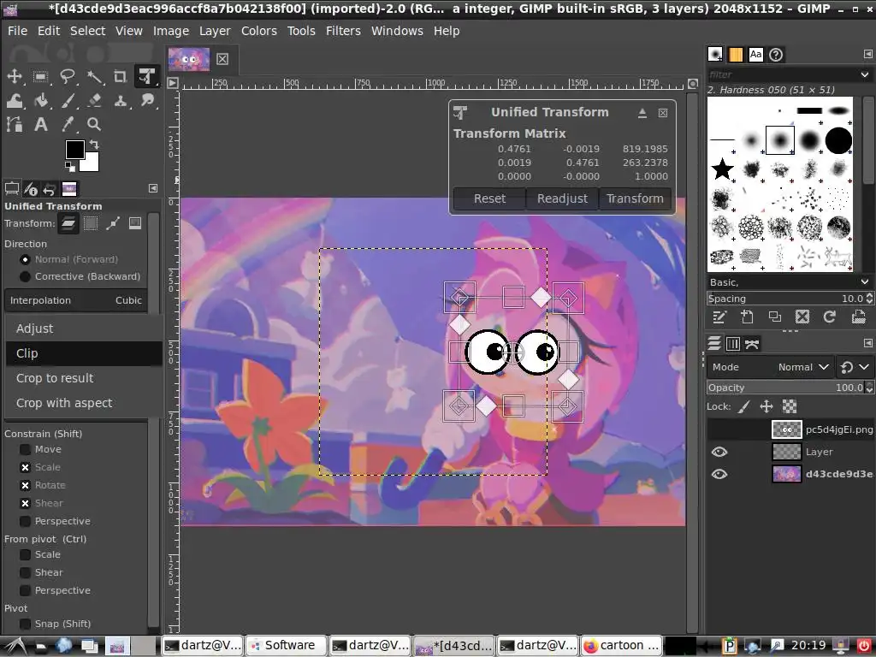Select the Color Picker eyedropper tool

[x=68, y=124]
